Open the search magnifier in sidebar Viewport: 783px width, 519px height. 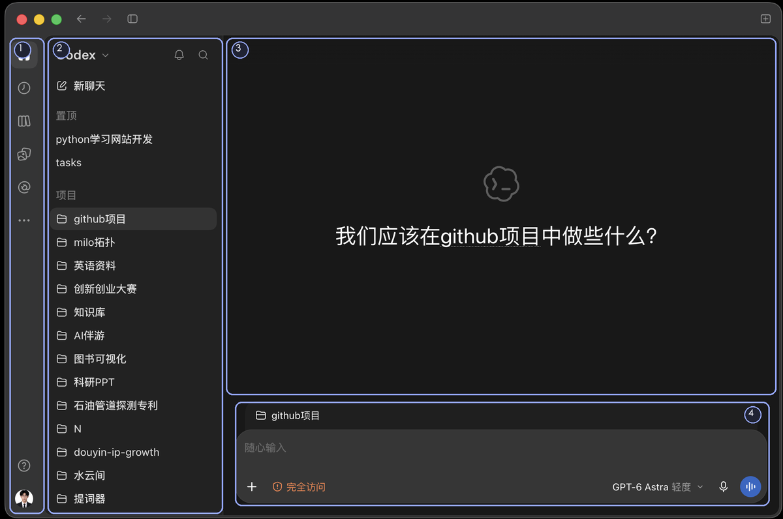(x=204, y=55)
